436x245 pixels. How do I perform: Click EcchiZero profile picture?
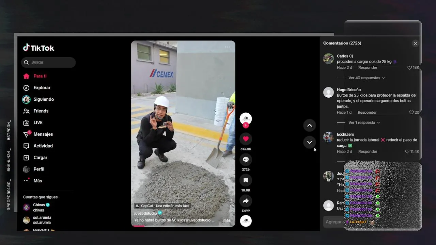328,137
